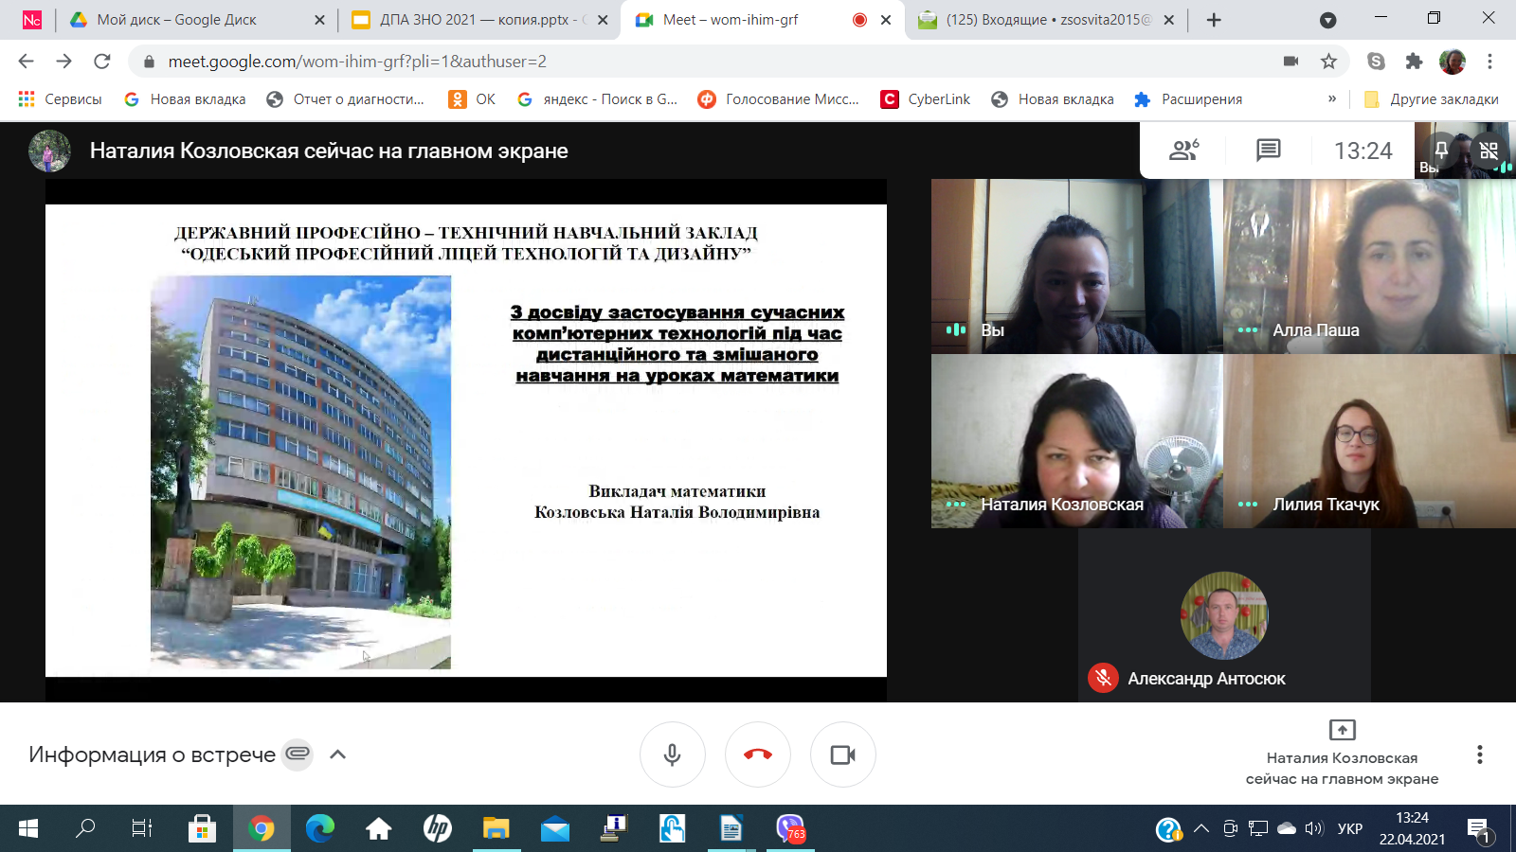Select Лилия Ткачук's video tile
Screen dimensions: 1516x852
[1368, 441]
